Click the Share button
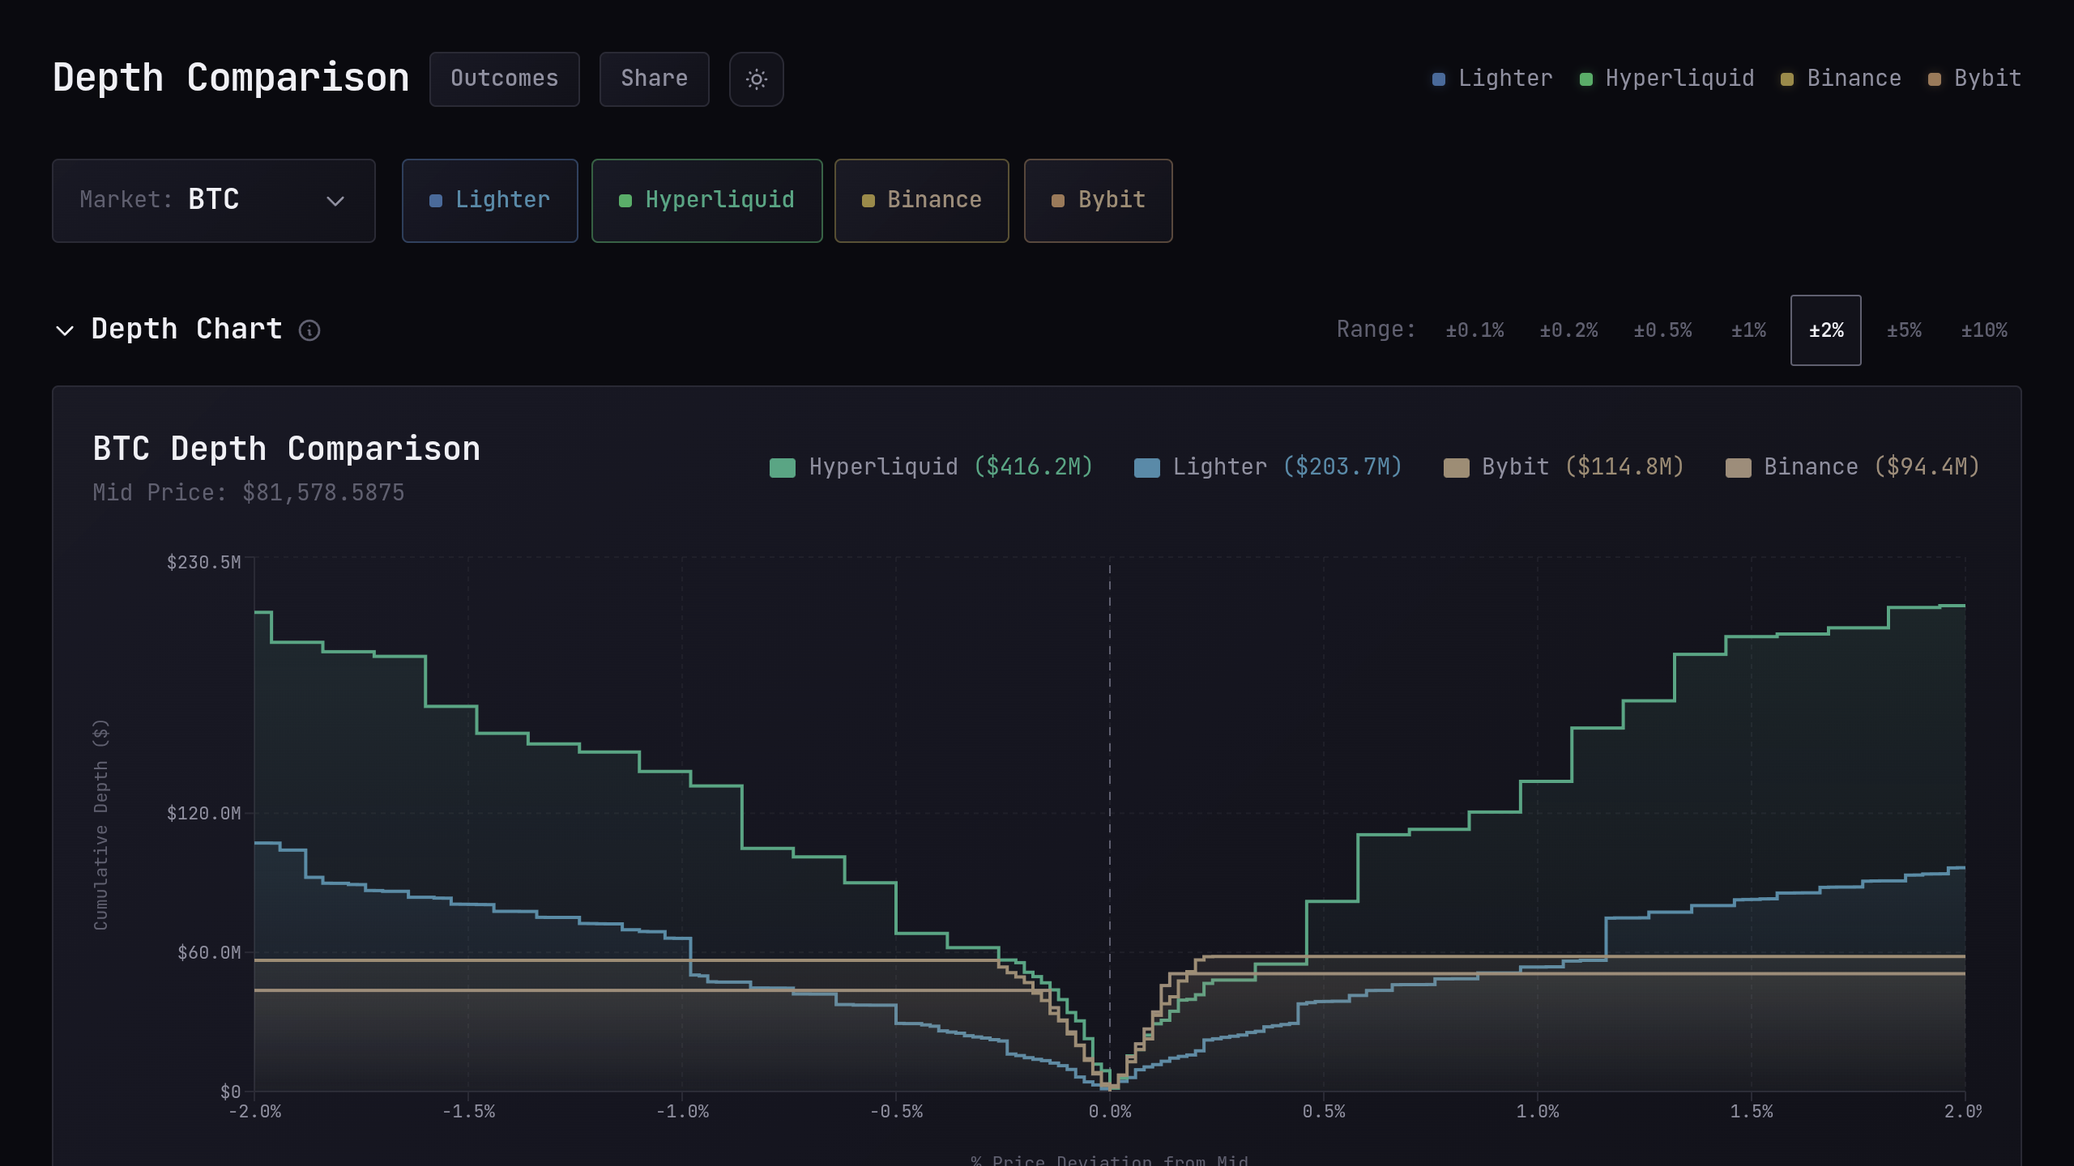The height and width of the screenshot is (1166, 2074). tap(655, 79)
